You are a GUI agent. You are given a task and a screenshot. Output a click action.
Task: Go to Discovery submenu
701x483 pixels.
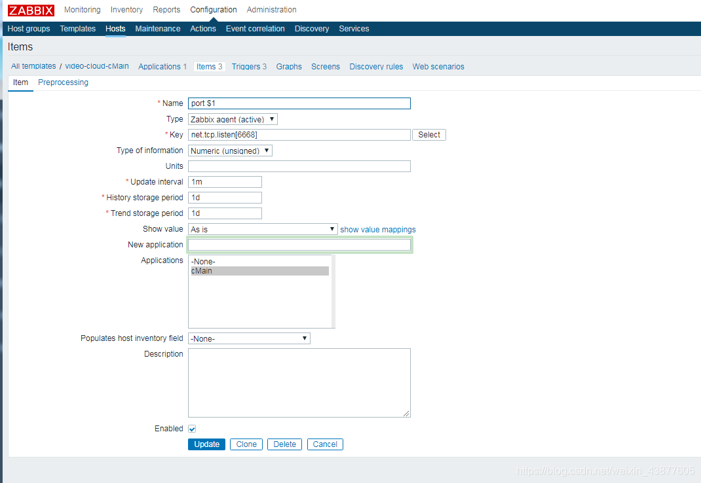pos(312,29)
